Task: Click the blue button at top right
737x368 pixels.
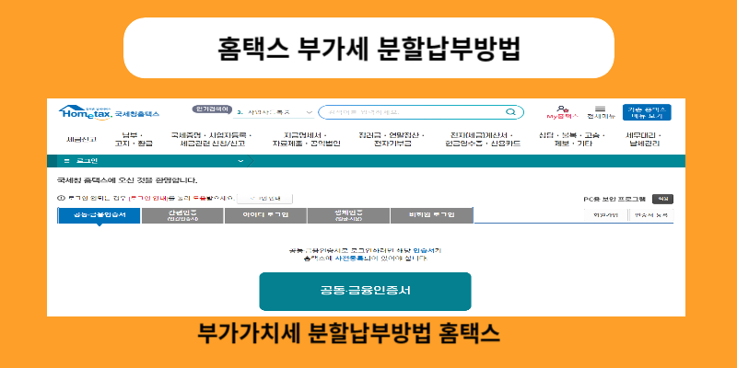Action: [647, 112]
